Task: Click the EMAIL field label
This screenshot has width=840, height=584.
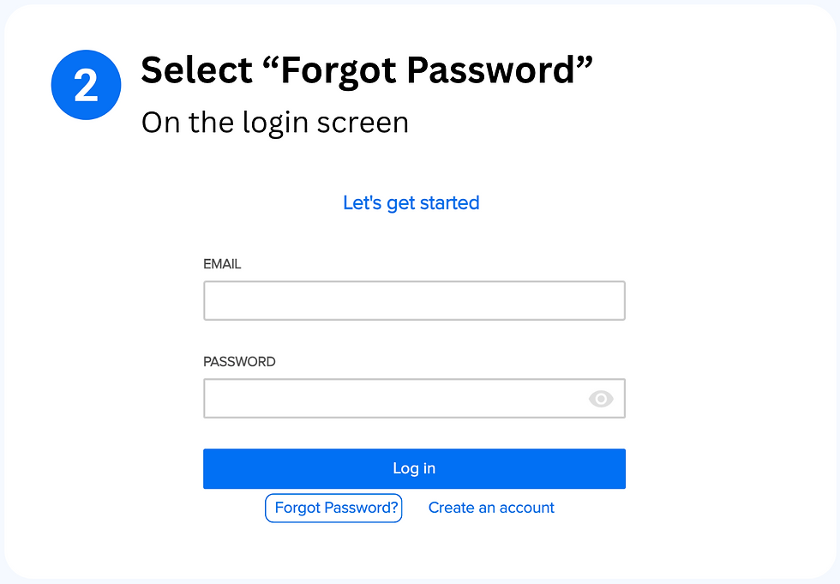Action: pos(222,264)
